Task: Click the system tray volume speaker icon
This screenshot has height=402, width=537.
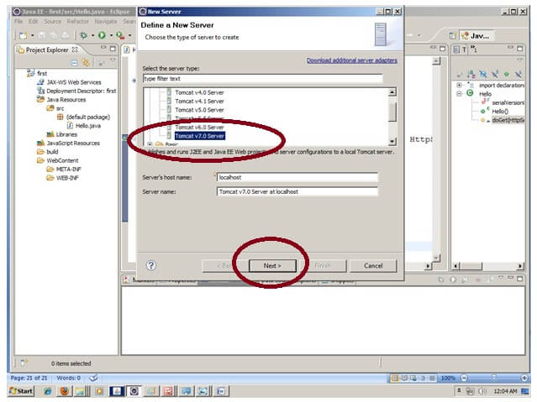Action: [482, 391]
